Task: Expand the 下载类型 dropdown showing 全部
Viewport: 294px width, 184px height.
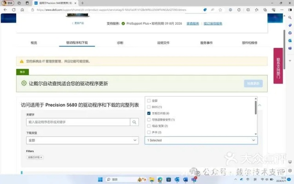Action: tap(82, 140)
